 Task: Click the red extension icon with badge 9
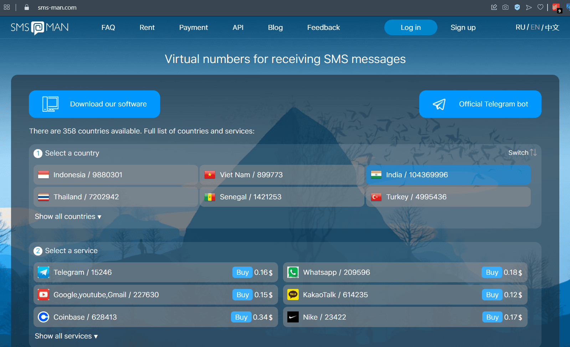pos(556,8)
